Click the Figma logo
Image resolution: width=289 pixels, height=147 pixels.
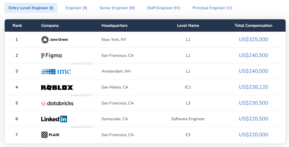pyautogui.click(x=51, y=56)
